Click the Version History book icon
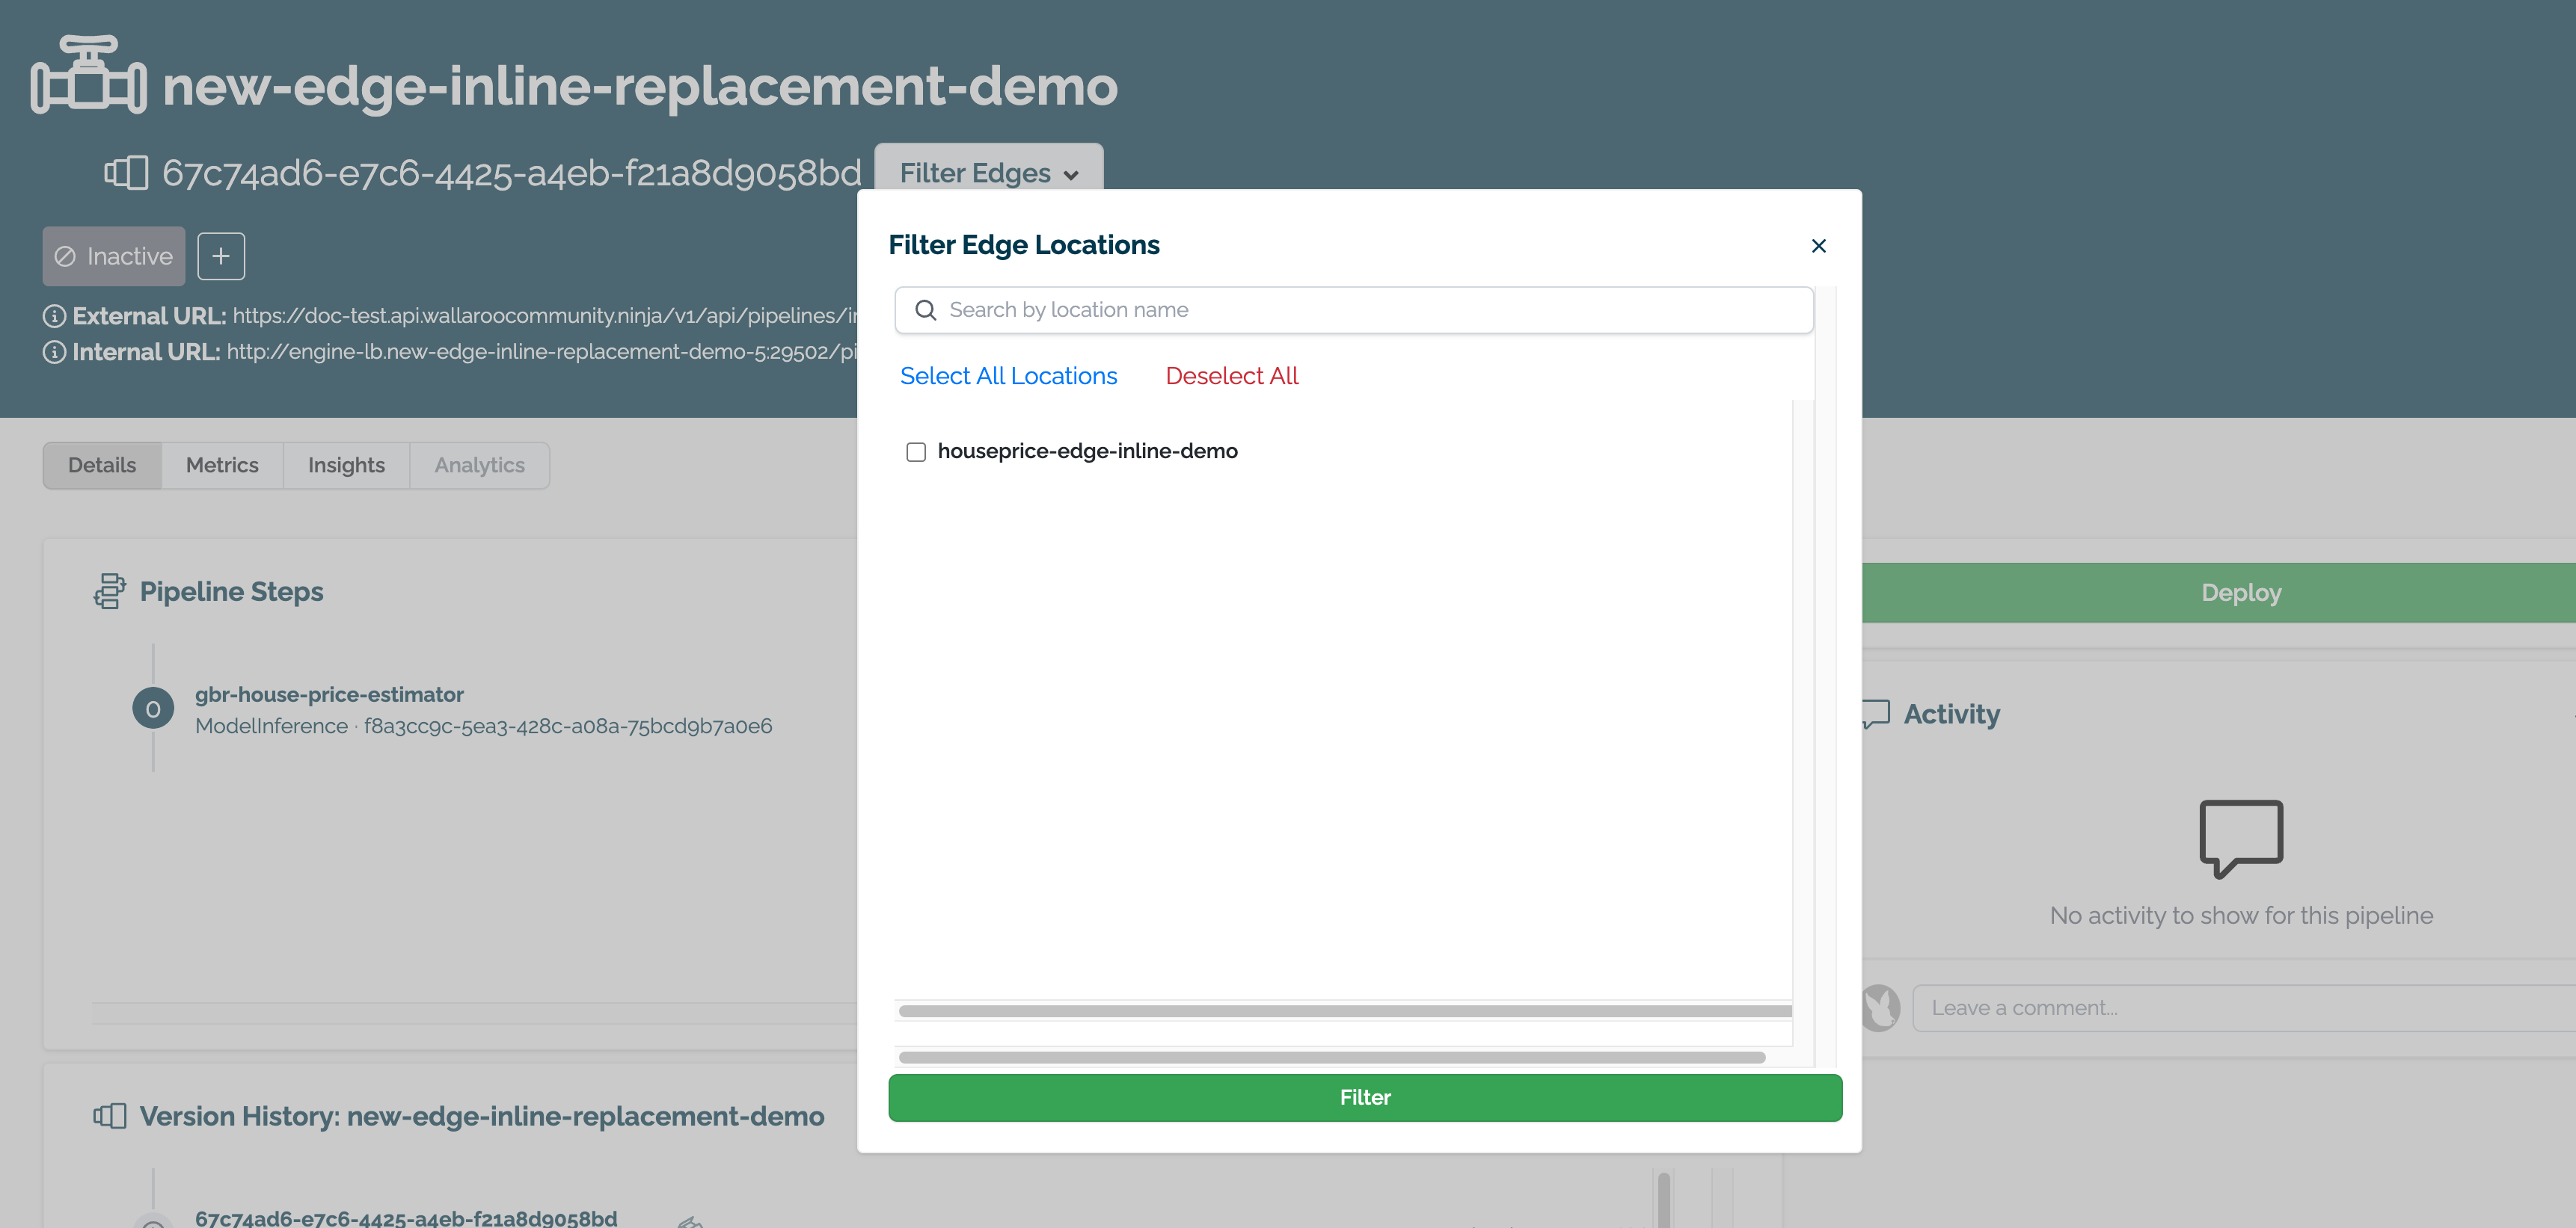 pos(109,1115)
